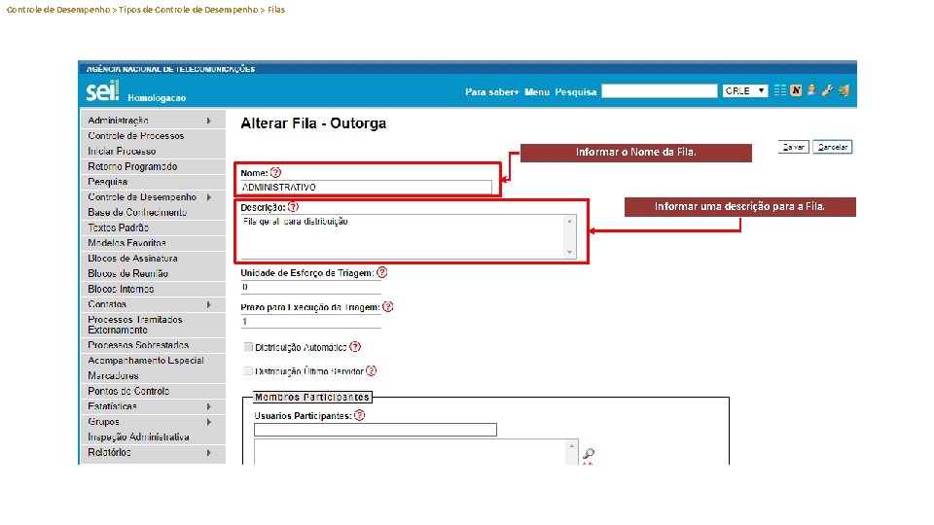Open the user profile icon in header
This screenshot has width=934, height=525.
[x=811, y=90]
